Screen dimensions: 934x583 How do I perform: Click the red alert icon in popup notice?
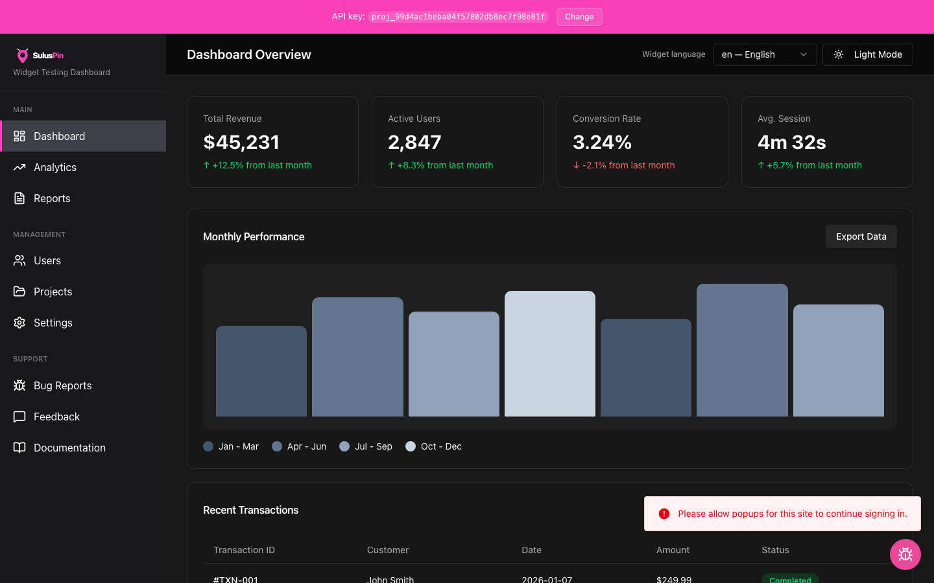664,514
